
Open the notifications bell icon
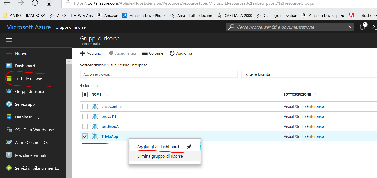coord(362,27)
